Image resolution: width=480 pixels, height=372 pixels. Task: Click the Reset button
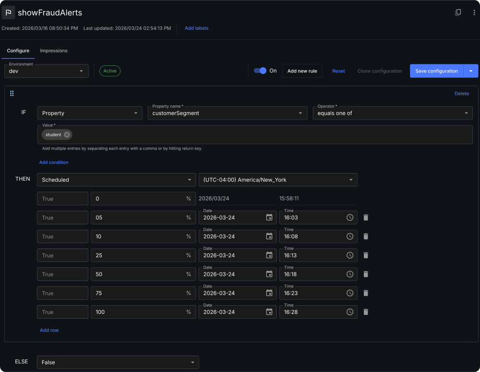[338, 71]
